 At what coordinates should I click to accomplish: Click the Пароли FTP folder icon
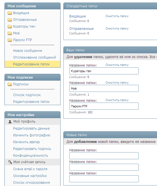(x=10, y=40)
